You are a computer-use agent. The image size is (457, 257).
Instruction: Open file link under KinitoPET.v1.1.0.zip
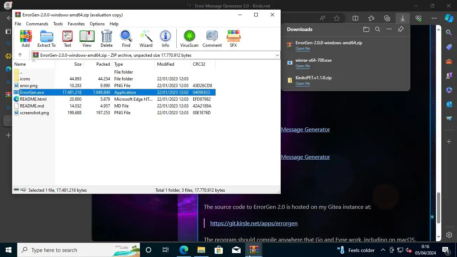tap(302, 84)
